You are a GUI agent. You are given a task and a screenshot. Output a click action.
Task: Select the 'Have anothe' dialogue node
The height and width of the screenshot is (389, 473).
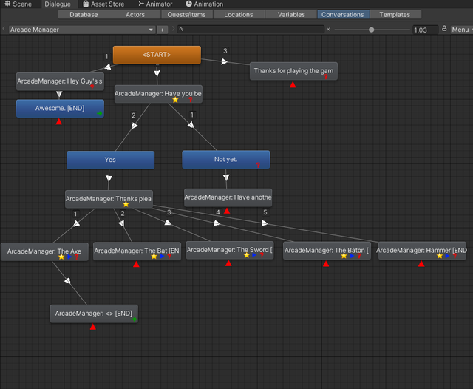228,197
